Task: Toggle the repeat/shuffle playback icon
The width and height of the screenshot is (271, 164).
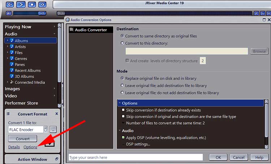Action: (x=257, y=13)
